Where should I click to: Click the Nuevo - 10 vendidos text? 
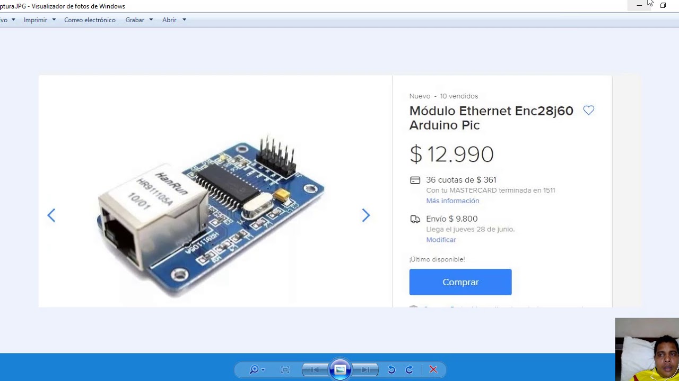(443, 96)
